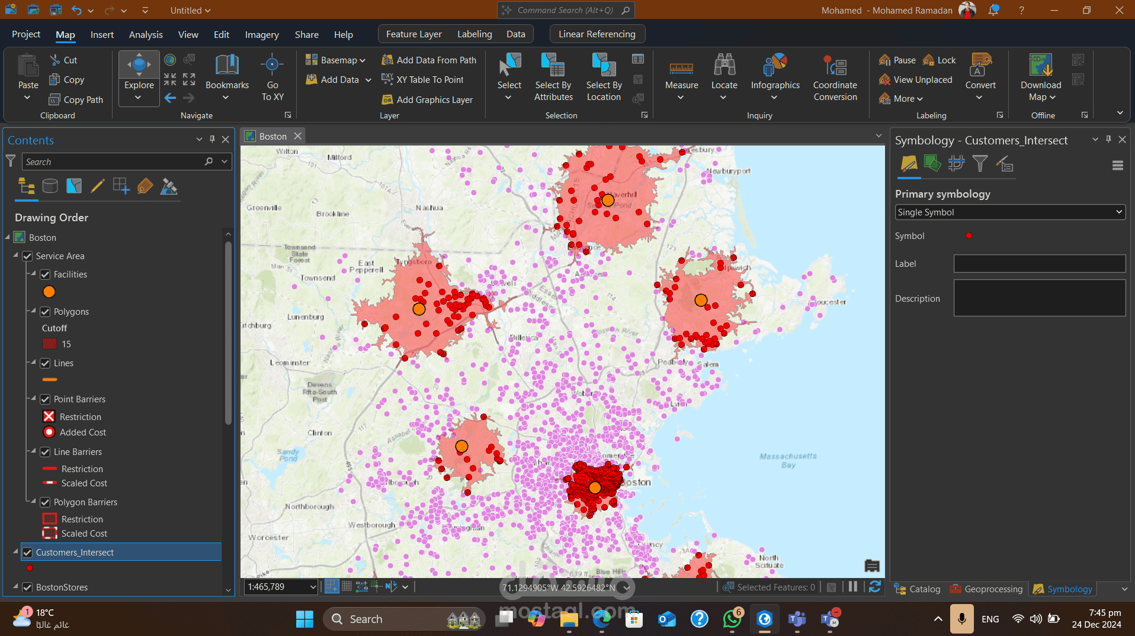The image size is (1135, 636).
Task: Hide the Point Barriers layer
Action: point(45,399)
